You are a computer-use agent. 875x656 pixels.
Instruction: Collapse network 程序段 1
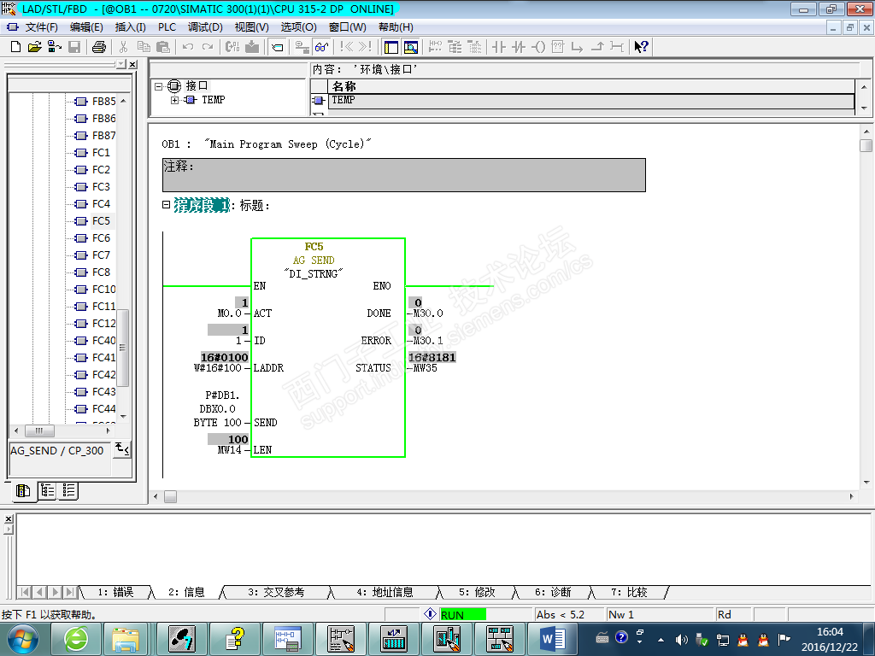(166, 205)
